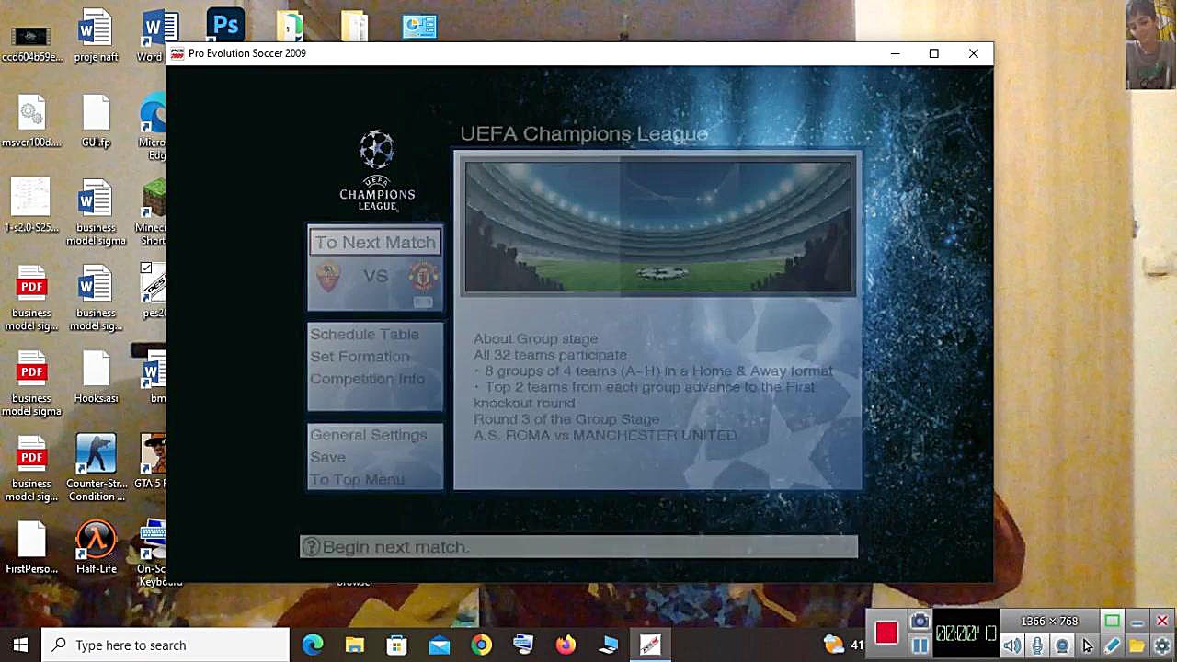Pause the screen recording
The height and width of the screenshot is (662, 1177).
[x=920, y=645]
